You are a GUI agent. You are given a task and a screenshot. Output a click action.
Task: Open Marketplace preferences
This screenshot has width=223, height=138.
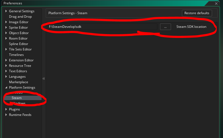(x=19, y=82)
